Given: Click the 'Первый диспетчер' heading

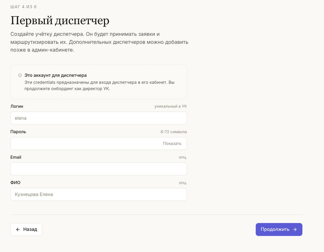Looking at the screenshot, I should 60,21.
